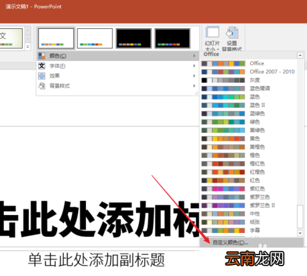The height and width of the screenshot is (276, 307).
Task: Click the slide subtitle placeholder 单击此处添加副标题
Action: click(x=96, y=260)
